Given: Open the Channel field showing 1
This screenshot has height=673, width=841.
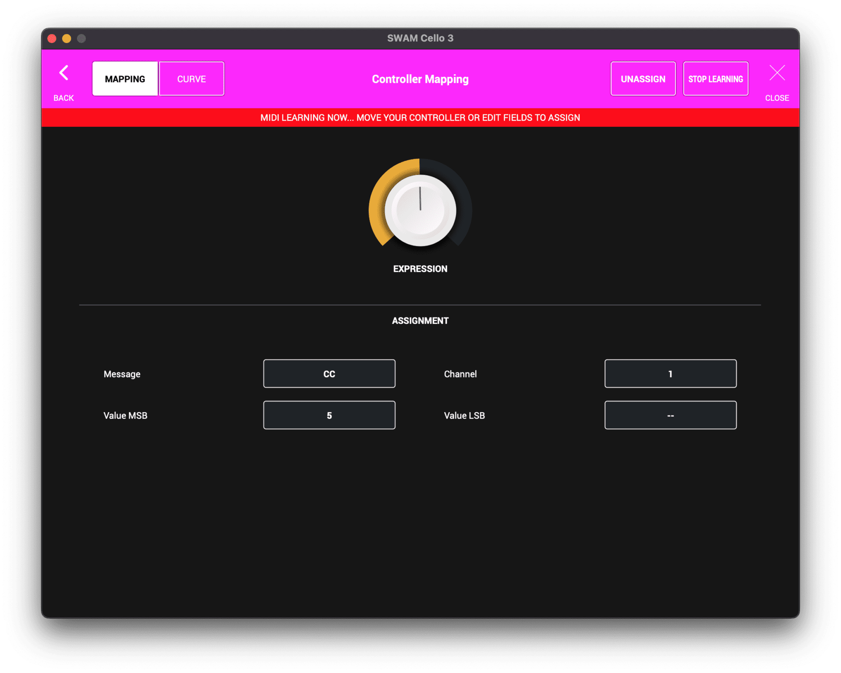Looking at the screenshot, I should [x=670, y=374].
